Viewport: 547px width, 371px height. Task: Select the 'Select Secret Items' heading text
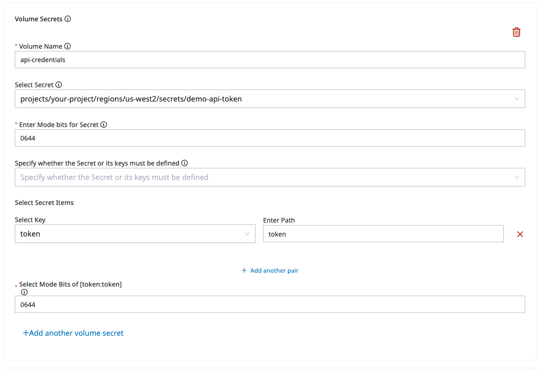tap(45, 203)
